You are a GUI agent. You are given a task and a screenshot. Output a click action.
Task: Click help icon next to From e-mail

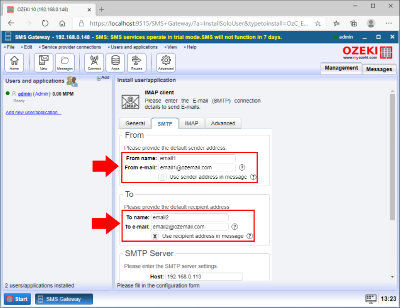pos(242,167)
